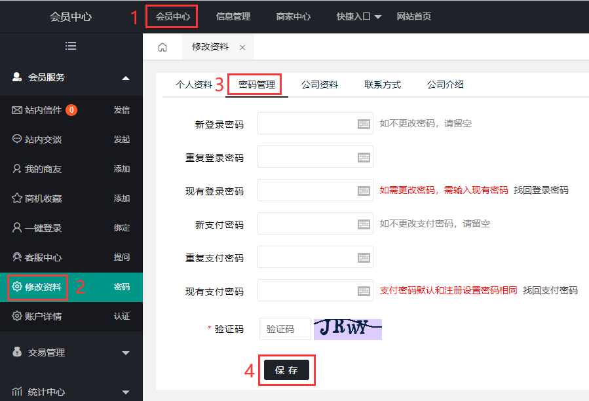The width and height of the screenshot is (589, 401).
Task: Go to the home icon tab
Action: point(162,47)
